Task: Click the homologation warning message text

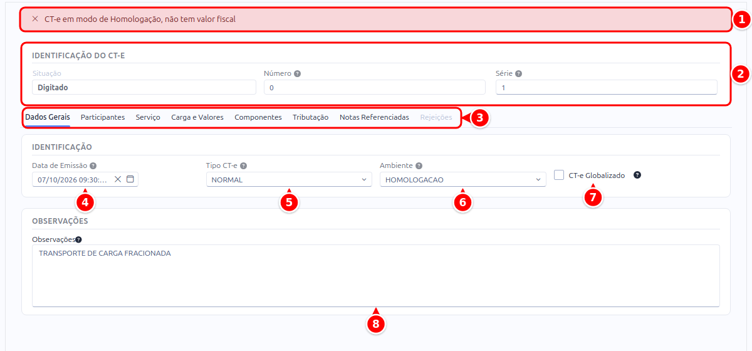Action: 140,19
